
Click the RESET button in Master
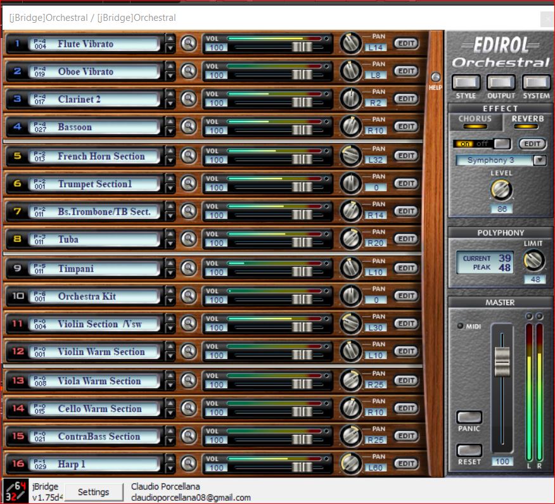[x=469, y=450]
